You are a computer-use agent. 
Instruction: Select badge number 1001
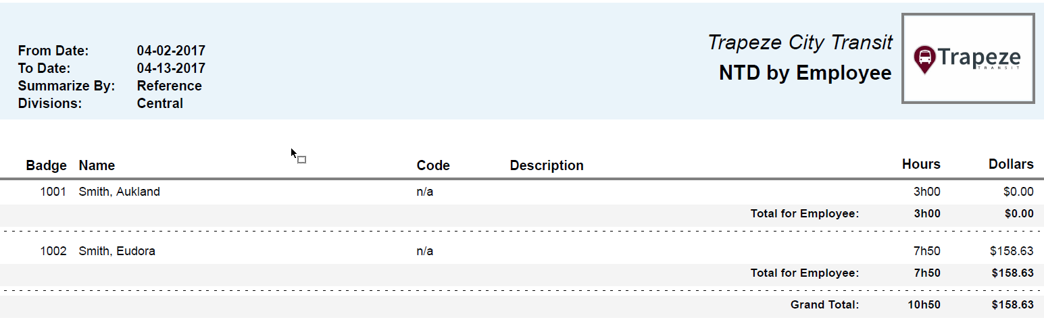pyautogui.click(x=53, y=192)
